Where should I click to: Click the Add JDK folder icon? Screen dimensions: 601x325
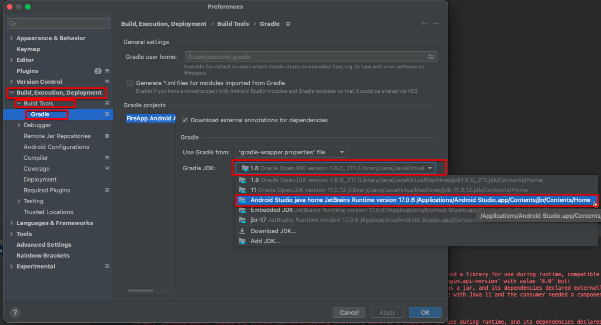coord(242,241)
